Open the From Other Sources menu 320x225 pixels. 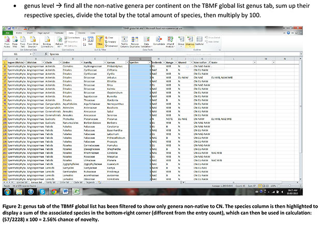[x=33, y=41]
